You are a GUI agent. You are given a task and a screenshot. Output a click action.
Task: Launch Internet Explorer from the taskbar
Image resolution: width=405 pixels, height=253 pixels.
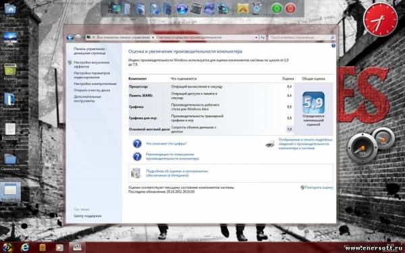25,248
